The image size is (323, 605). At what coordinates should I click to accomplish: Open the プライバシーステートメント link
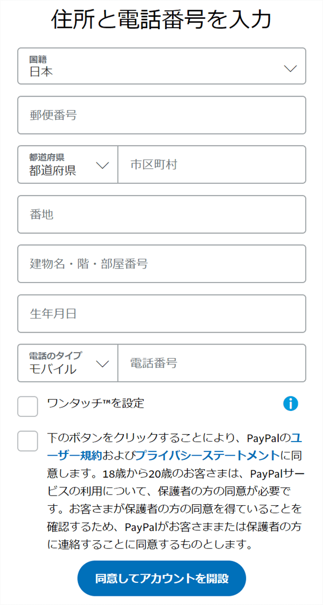click(x=207, y=455)
